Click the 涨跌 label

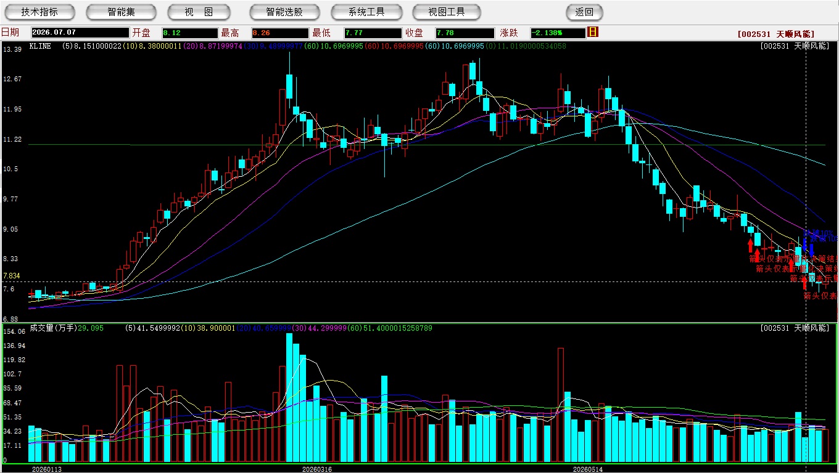click(x=509, y=33)
